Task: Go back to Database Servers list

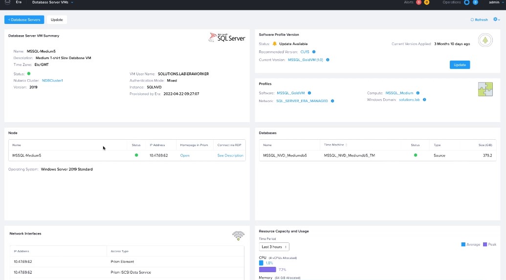Action: (x=24, y=20)
